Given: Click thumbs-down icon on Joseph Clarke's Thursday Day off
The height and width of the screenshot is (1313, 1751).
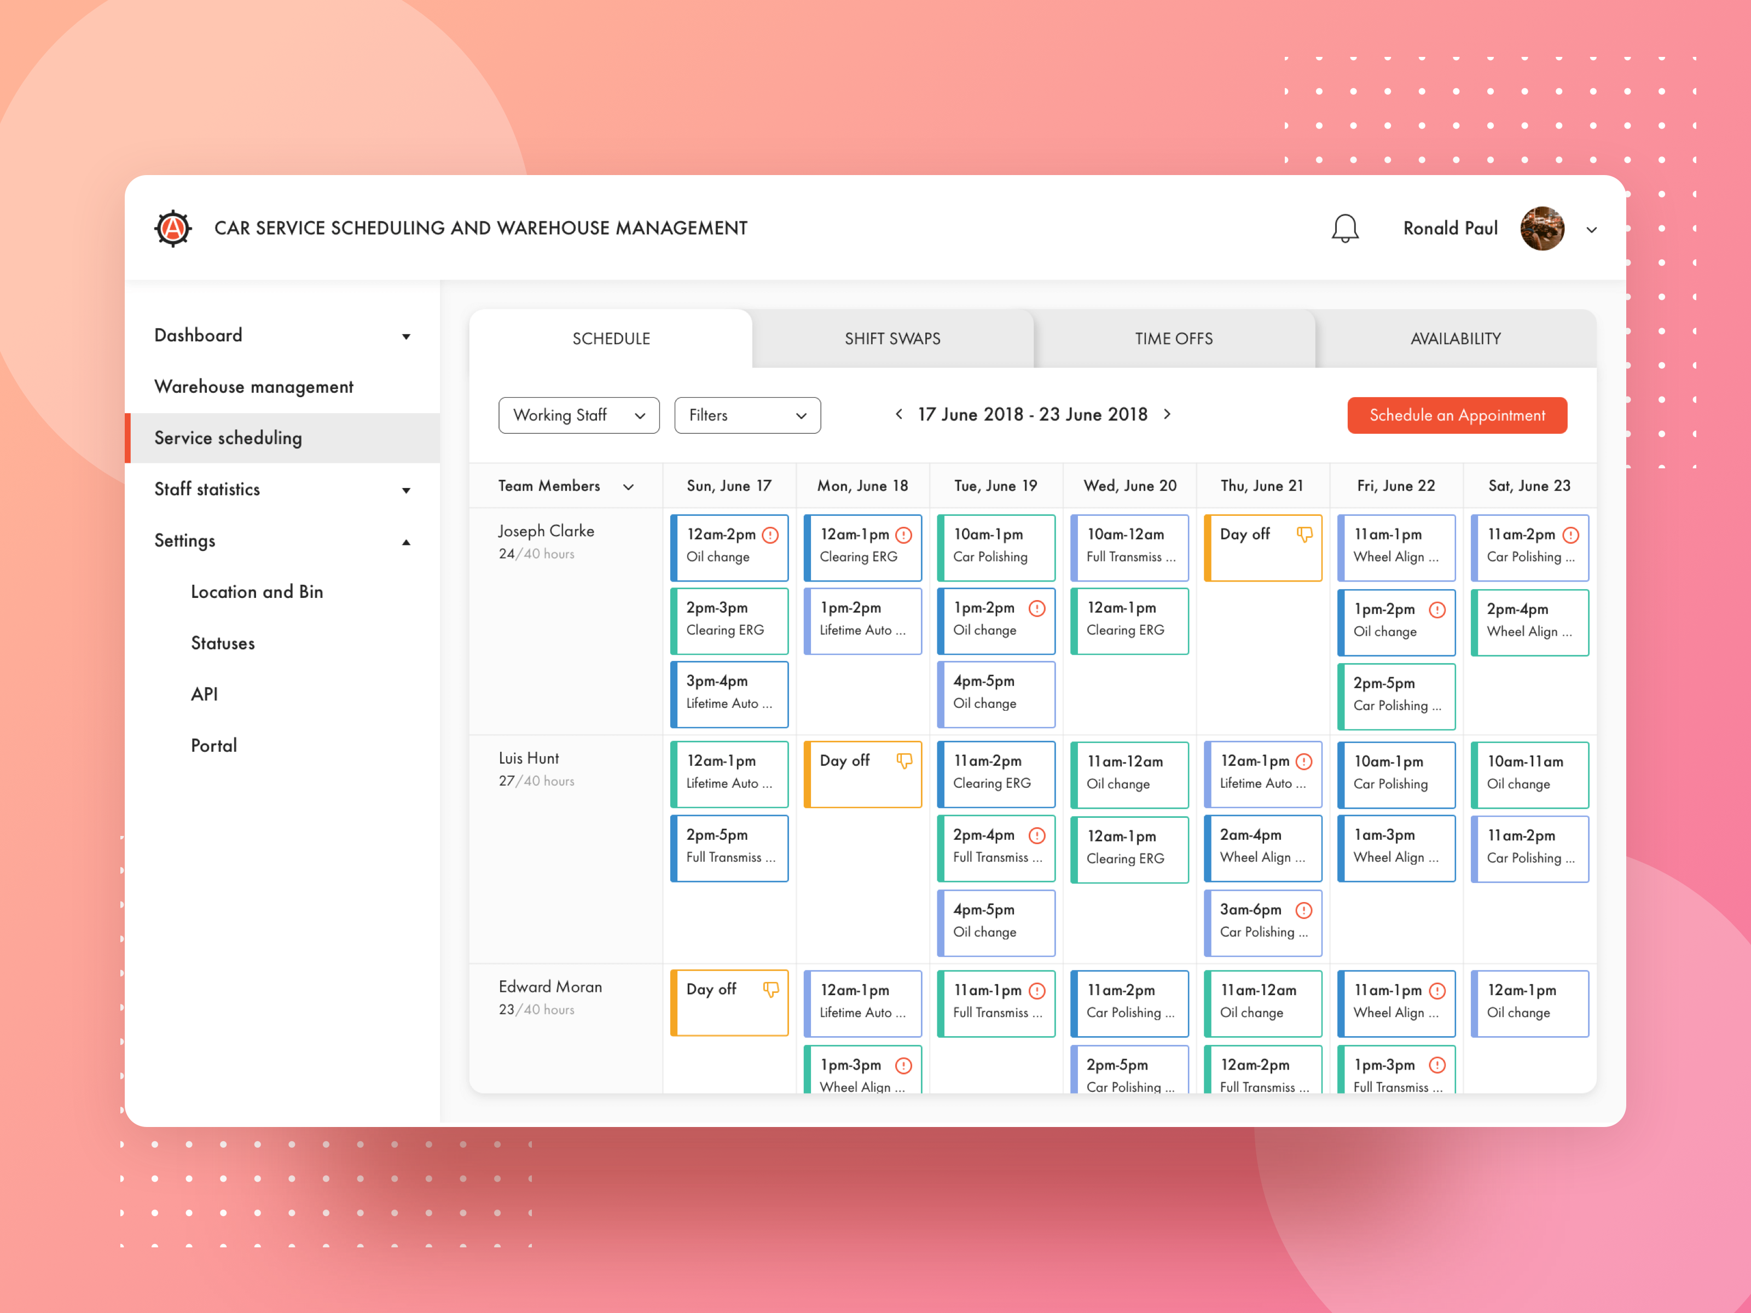Looking at the screenshot, I should point(1304,534).
